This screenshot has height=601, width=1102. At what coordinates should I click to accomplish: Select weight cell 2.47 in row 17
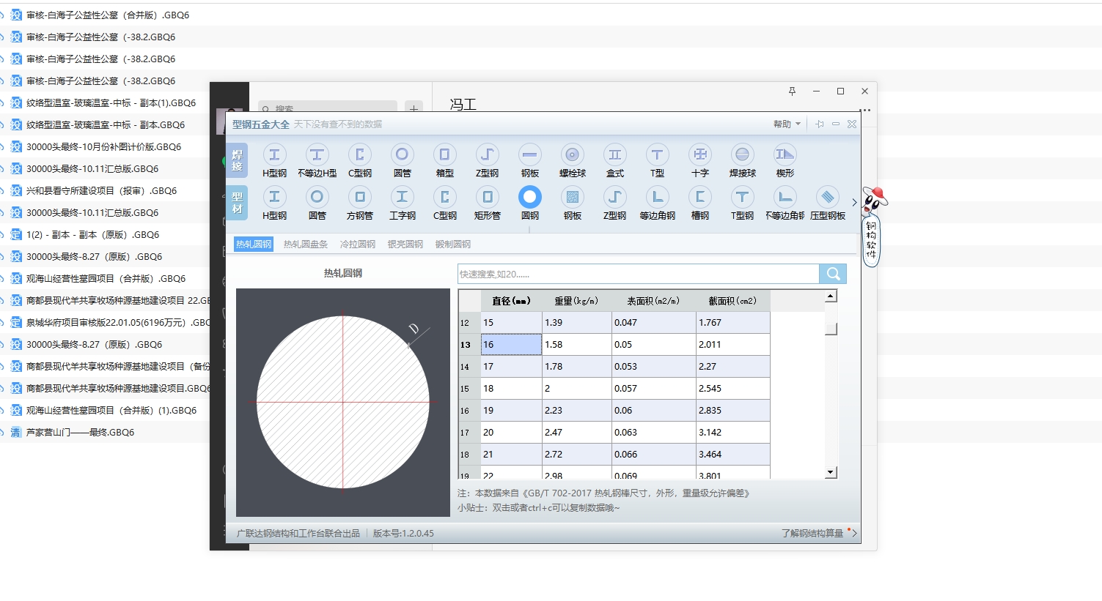576,432
